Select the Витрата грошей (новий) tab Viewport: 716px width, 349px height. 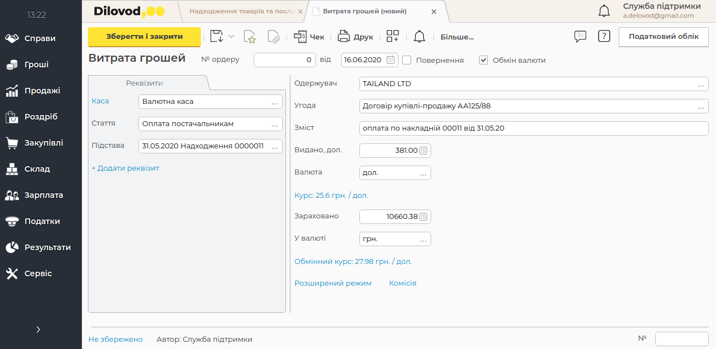point(364,11)
